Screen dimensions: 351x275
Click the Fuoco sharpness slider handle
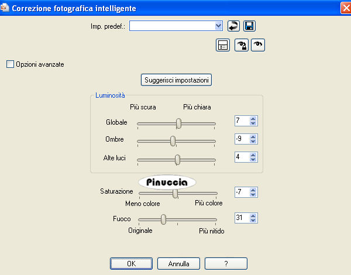point(164,219)
